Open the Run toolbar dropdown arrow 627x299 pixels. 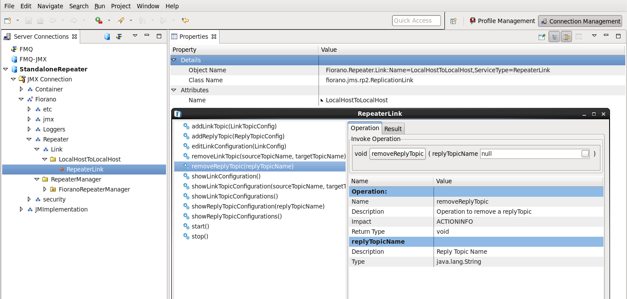tap(109, 20)
